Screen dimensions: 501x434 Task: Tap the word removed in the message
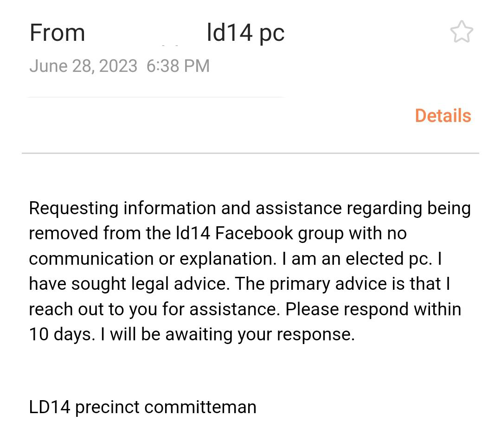[63, 233]
